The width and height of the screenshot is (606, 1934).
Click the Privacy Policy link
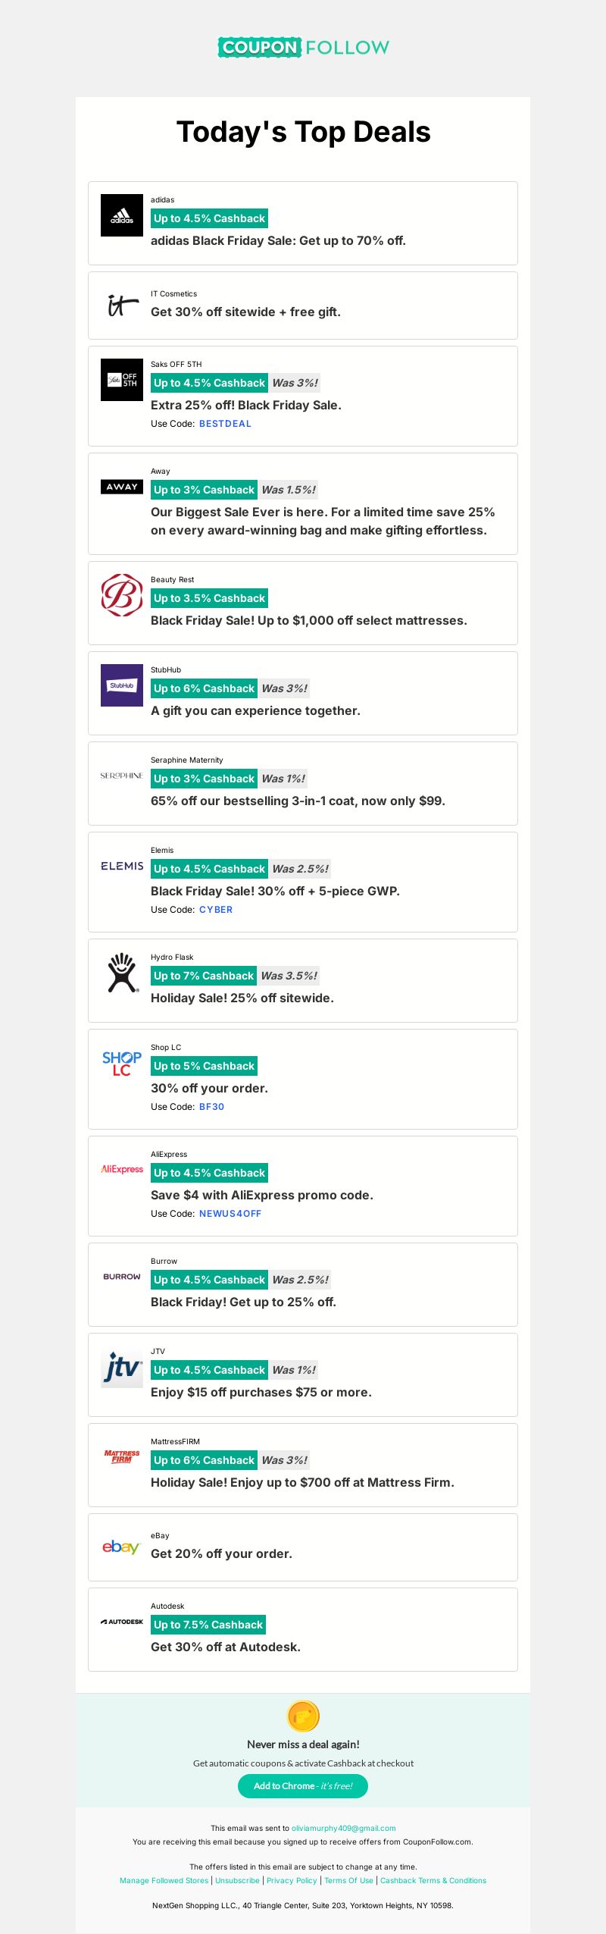coord(292,1880)
